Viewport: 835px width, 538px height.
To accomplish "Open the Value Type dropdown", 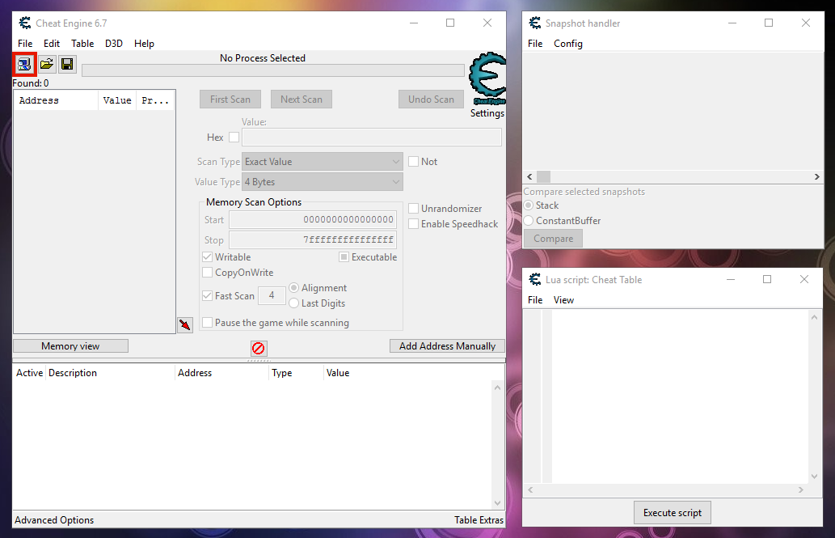I will click(x=323, y=183).
